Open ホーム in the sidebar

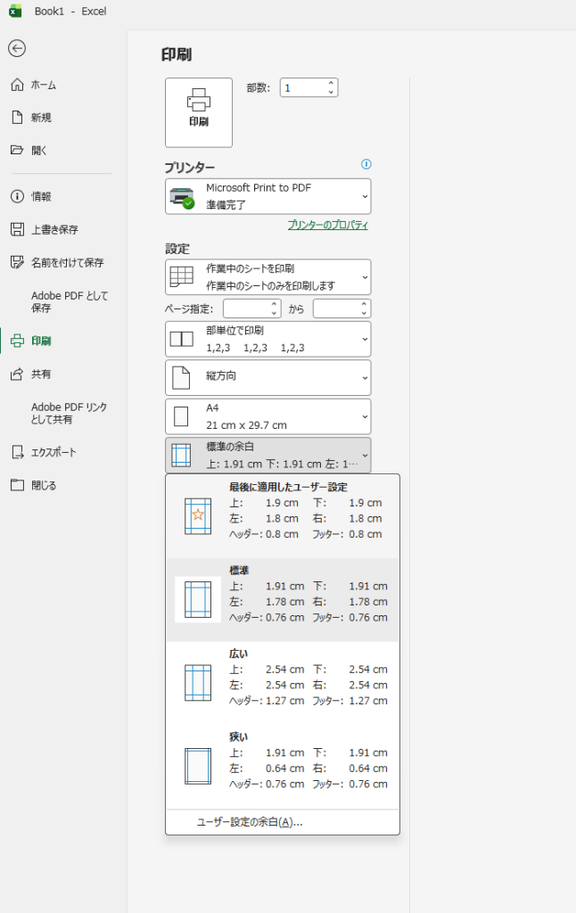pos(43,85)
